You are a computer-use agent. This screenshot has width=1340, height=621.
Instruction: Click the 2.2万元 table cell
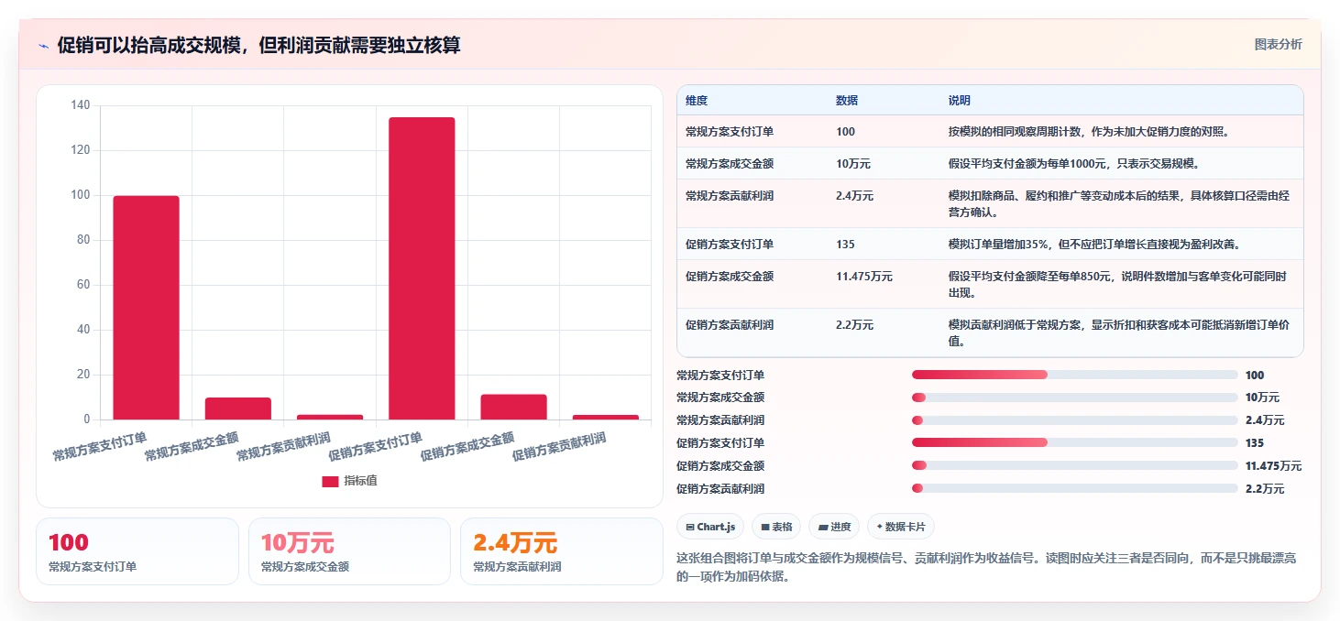855,325
